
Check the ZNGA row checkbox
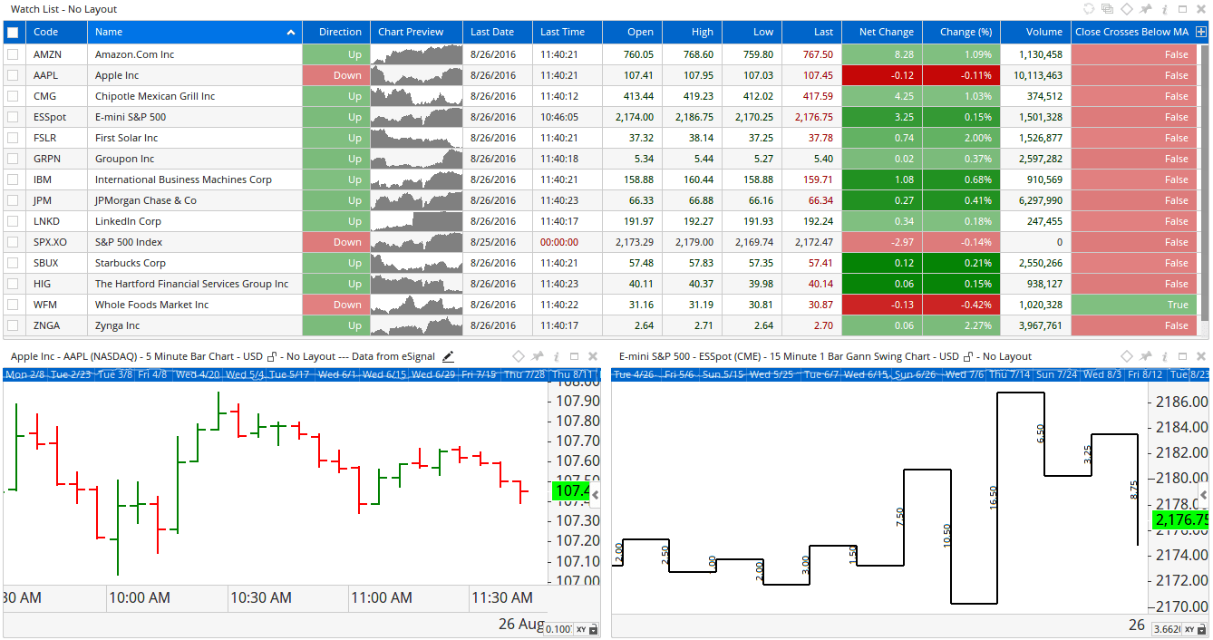tap(13, 325)
